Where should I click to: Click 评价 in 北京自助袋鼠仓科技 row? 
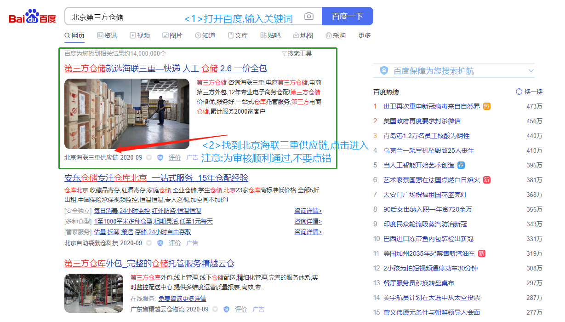(175, 243)
